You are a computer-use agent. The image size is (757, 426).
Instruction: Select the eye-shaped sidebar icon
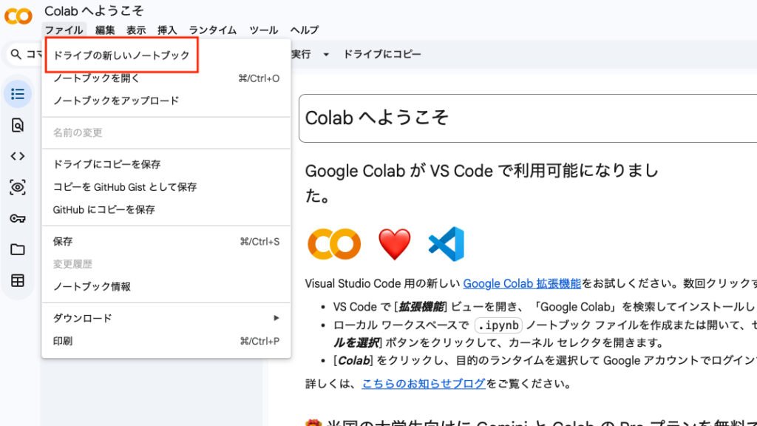pyautogui.click(x=18, y=187)
